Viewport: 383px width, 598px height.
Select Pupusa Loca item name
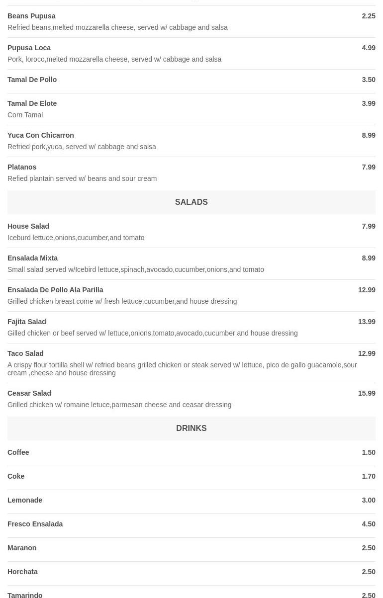[29, 48]
